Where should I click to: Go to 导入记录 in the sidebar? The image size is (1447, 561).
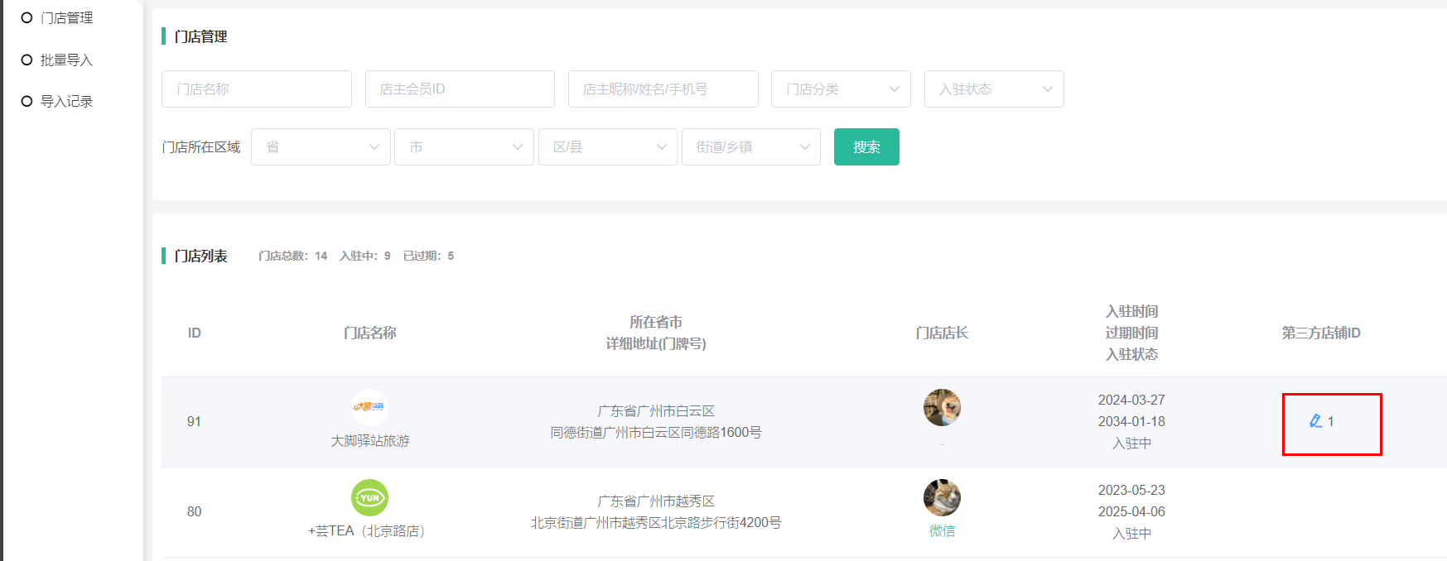point(66,101)
